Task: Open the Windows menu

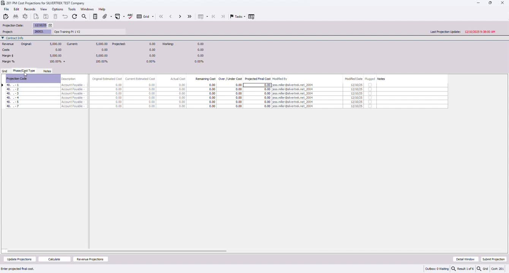Action: coord(87,9)
